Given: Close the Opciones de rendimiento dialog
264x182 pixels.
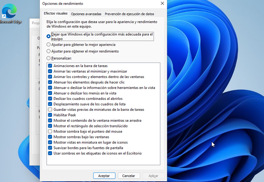Looking at the screenshot, I should click(x=162, y=4).
